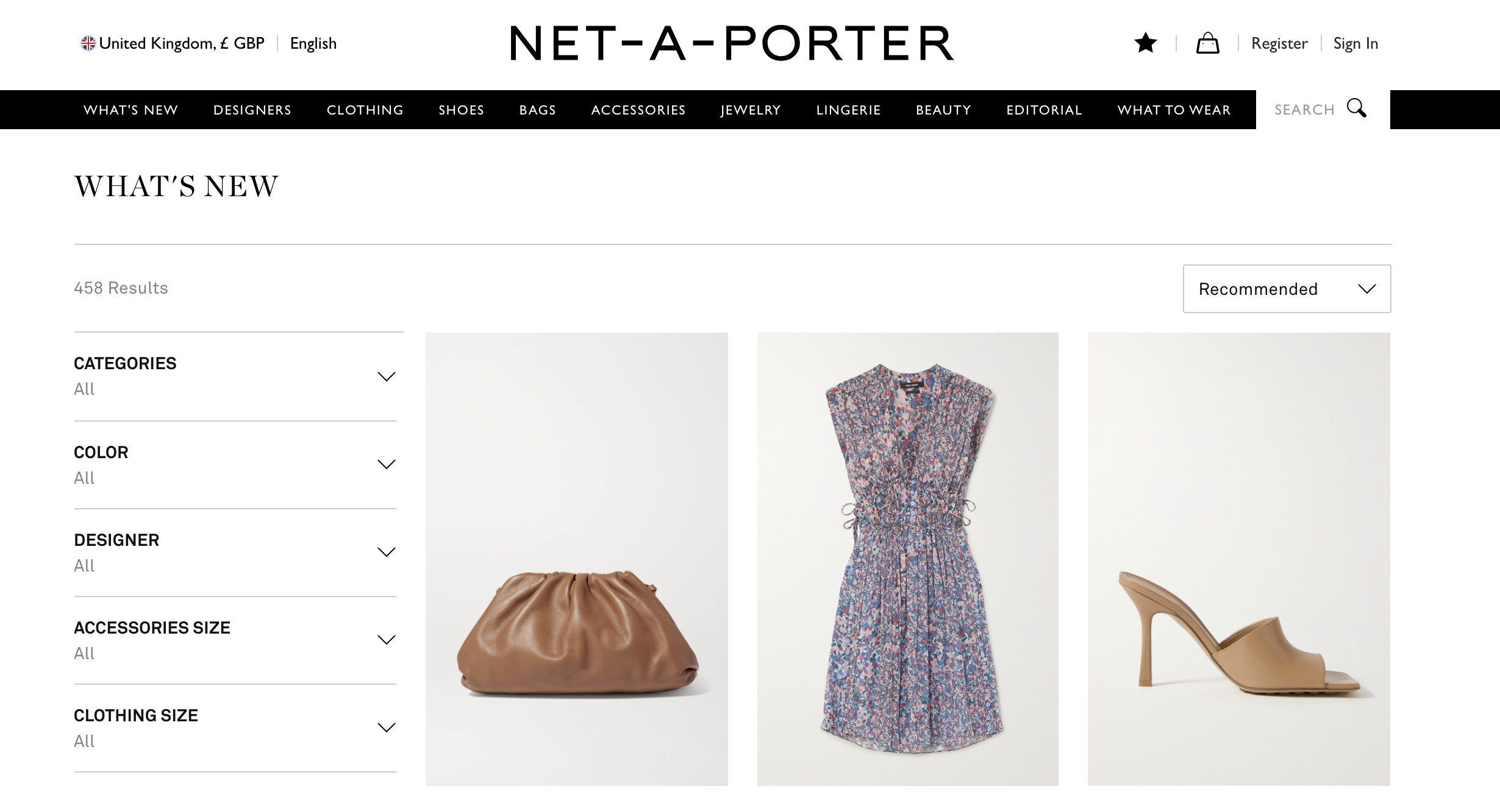Viewport: 1500px width, 792px height.
Task: Open the shopping bag icon
Action: pos(1207,43)
